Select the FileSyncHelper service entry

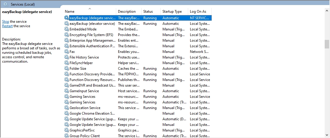pyautogui.click(x=81, y=63)
